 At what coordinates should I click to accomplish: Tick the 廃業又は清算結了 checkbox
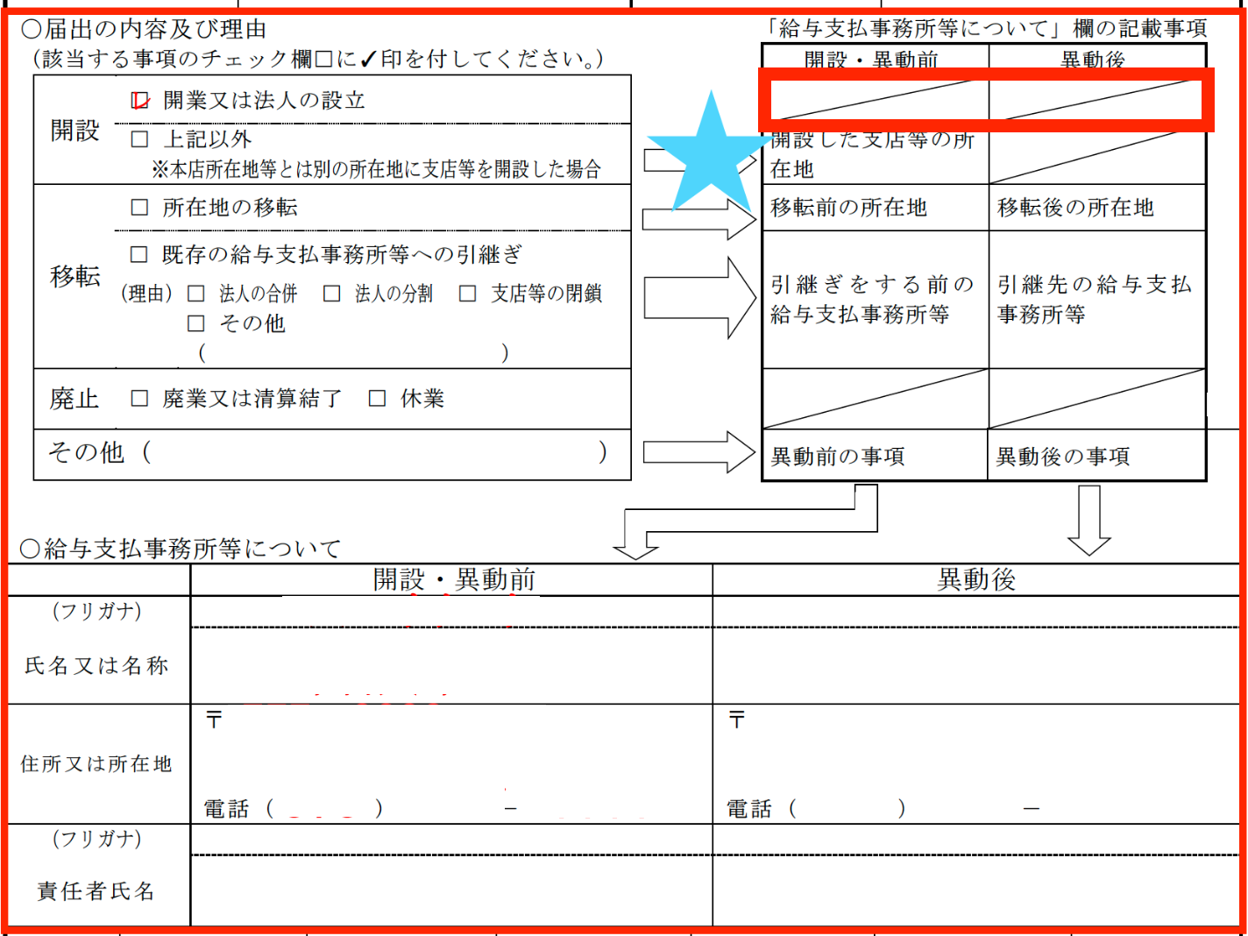[139, 399]
